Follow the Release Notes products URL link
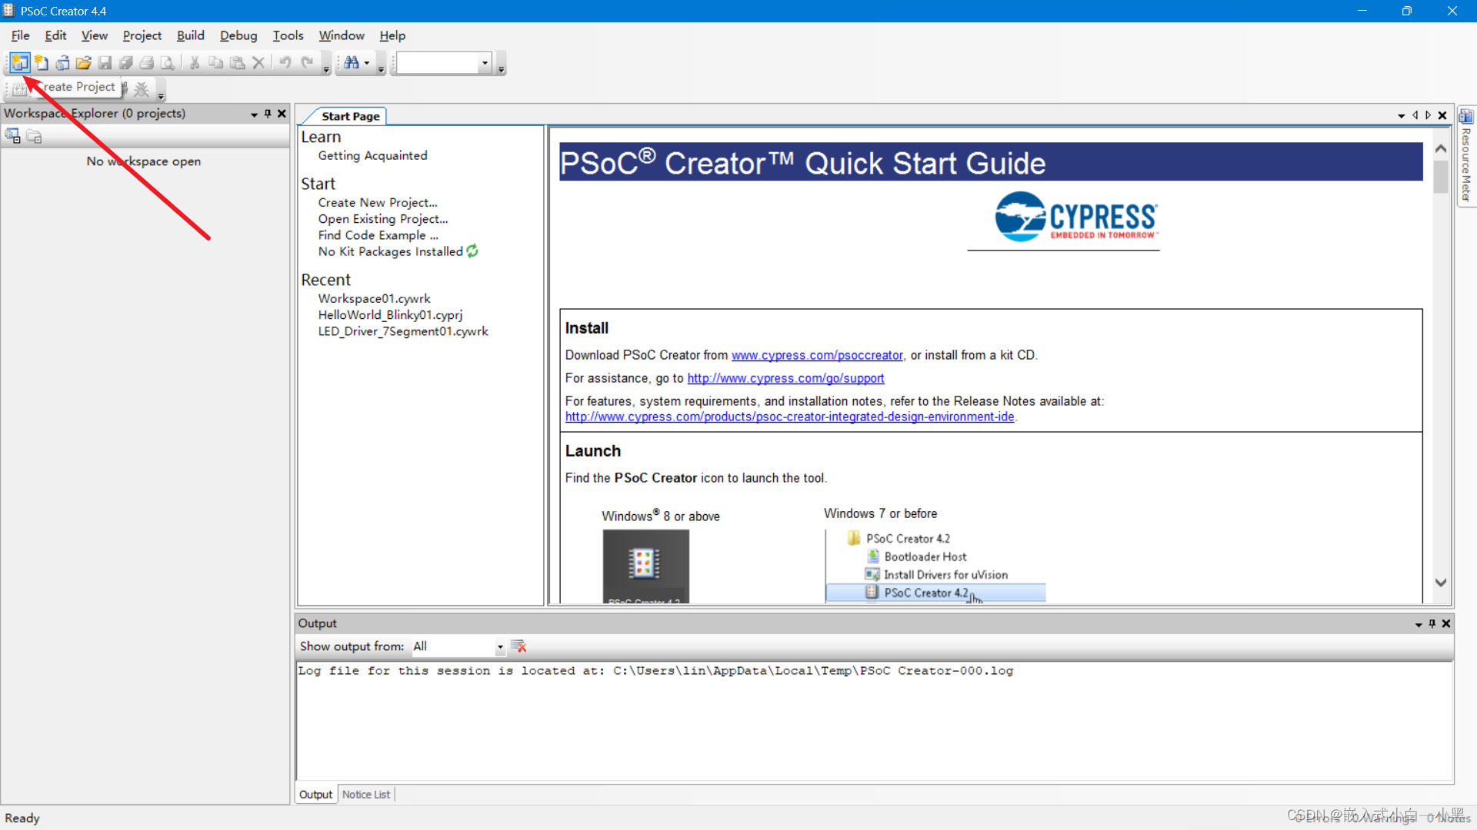Viewport: 1477px width, 830px height. tap(790, 417)
